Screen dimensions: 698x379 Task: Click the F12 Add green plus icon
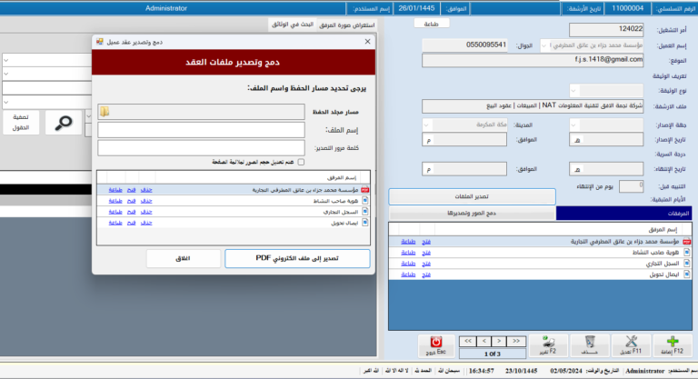[669, 344]
